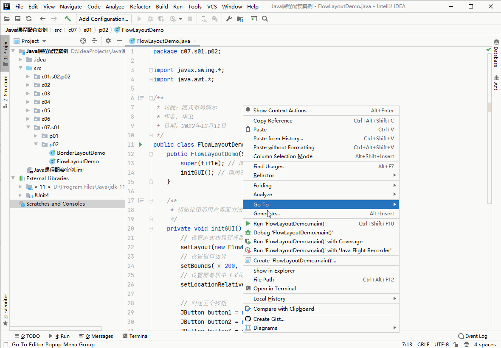Open Settings with the wrench icon

(x=229, y=19)
